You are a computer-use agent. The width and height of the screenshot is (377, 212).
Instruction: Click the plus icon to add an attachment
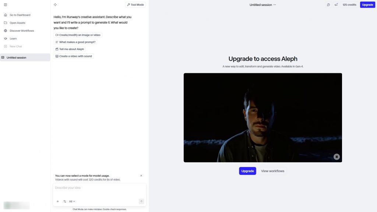(57, 201)
